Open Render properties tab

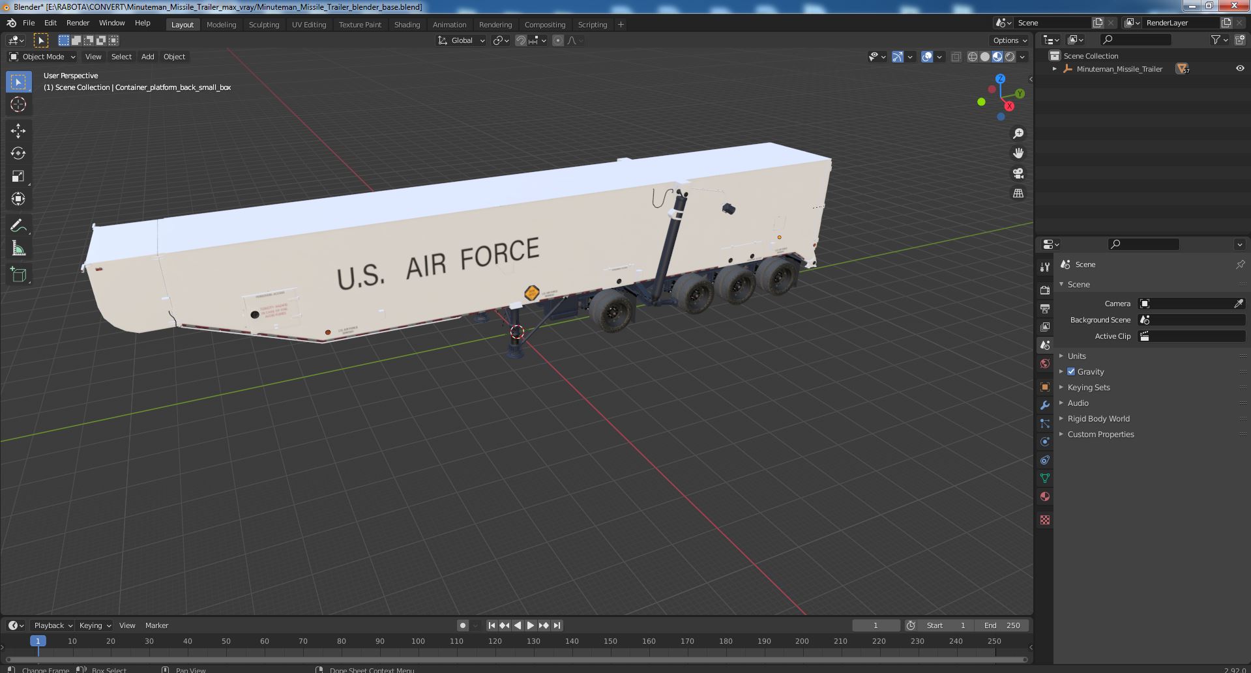[1045, 290]
